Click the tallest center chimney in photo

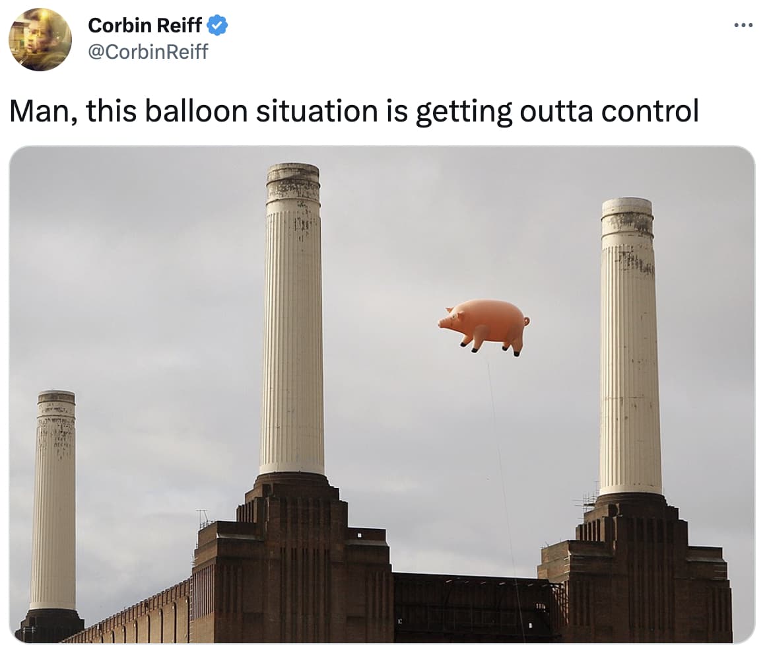[x=292, y=319]
